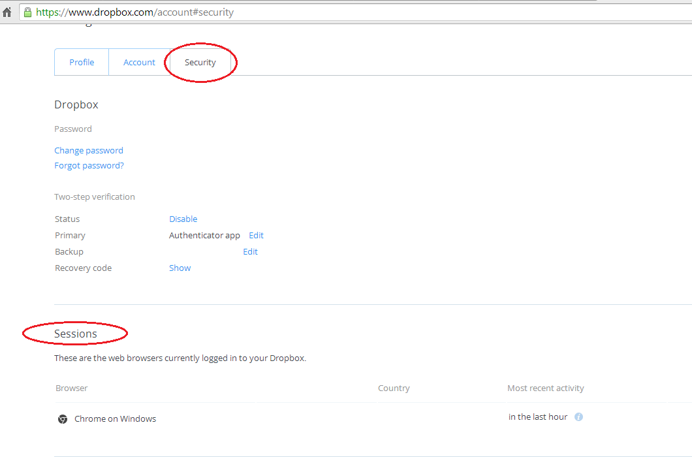Click the info icon beside last hour activity
Image resolution: width=692 pixels, height=457 pixels.
[578, 417]
